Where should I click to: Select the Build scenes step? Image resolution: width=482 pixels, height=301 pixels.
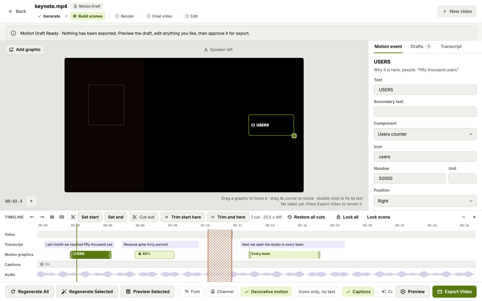(88, 16)
